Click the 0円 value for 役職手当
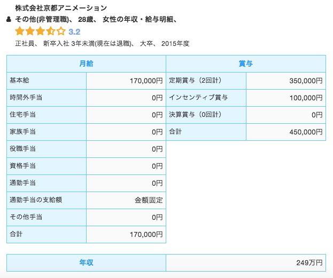 coord(157,149)
